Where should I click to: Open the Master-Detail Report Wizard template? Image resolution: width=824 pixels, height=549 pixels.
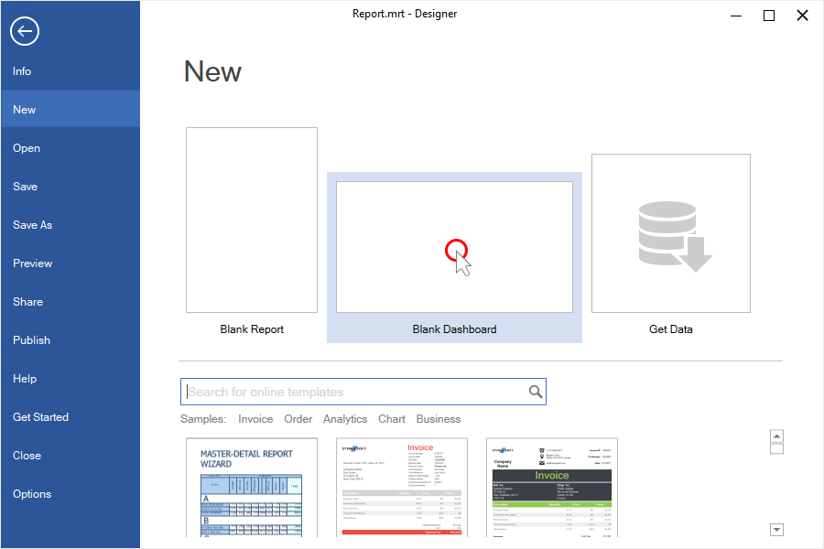point(252,487)
